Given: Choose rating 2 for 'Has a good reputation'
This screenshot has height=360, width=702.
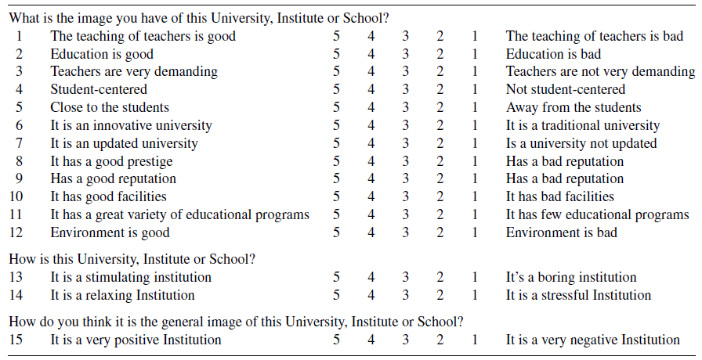Looking at the screenshot, I should point(440,179).
